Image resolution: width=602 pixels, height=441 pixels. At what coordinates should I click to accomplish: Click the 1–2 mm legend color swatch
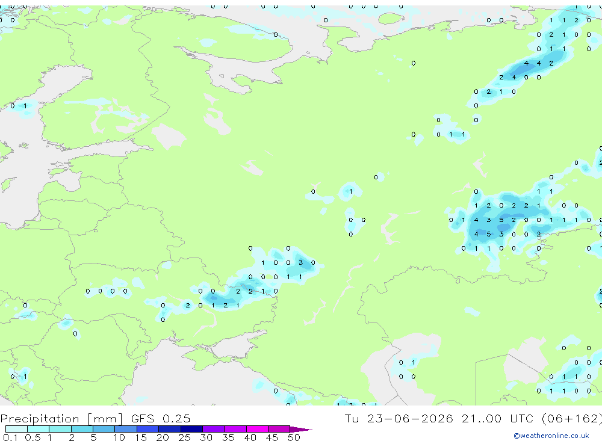tap(60, 429)
